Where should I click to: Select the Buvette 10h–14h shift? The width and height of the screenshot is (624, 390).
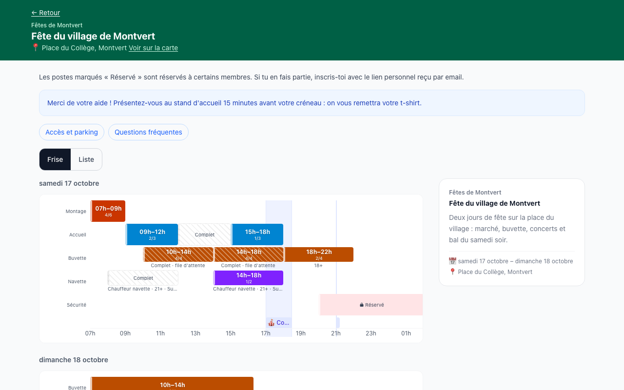(x=178, y=254)
